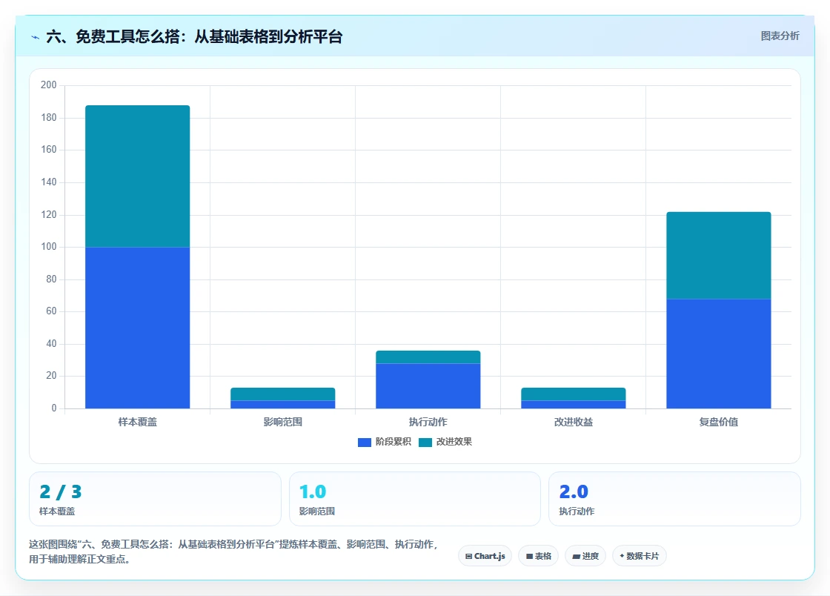Click the 2.0 value text
The image size is (830, 596).
(x=574, y=491)
